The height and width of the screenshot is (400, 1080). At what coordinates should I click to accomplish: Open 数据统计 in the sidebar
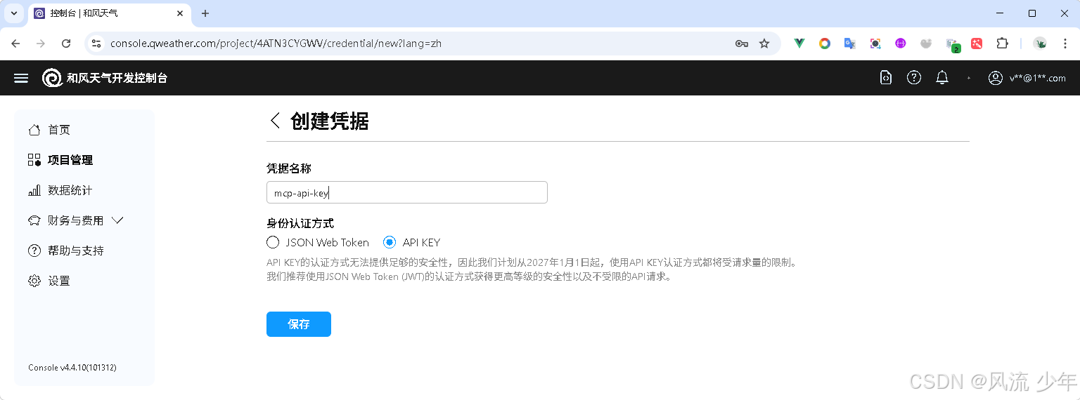(60, 190)
